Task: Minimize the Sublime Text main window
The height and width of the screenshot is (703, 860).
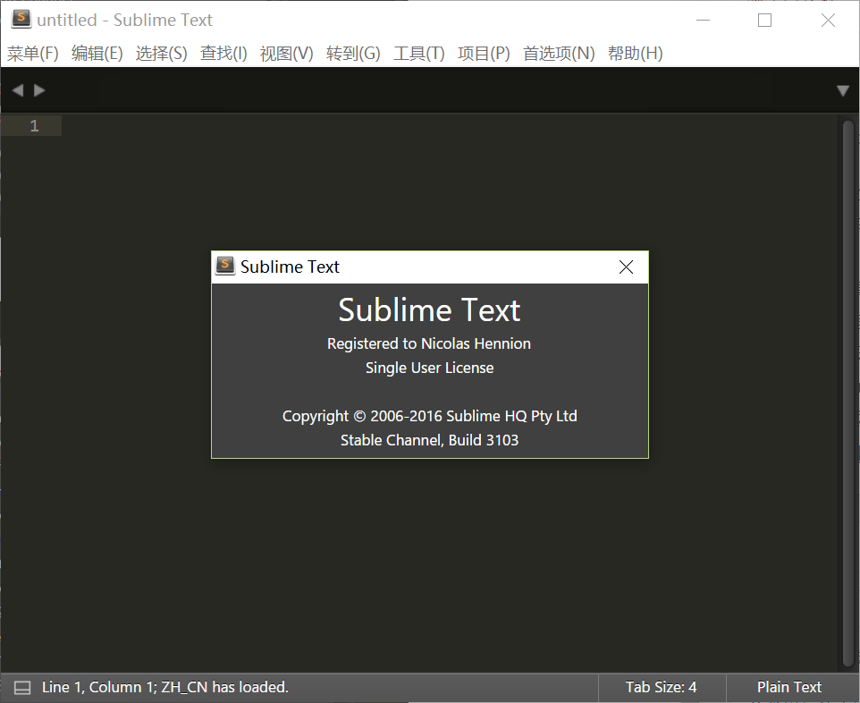Action: tap(704, 21)
